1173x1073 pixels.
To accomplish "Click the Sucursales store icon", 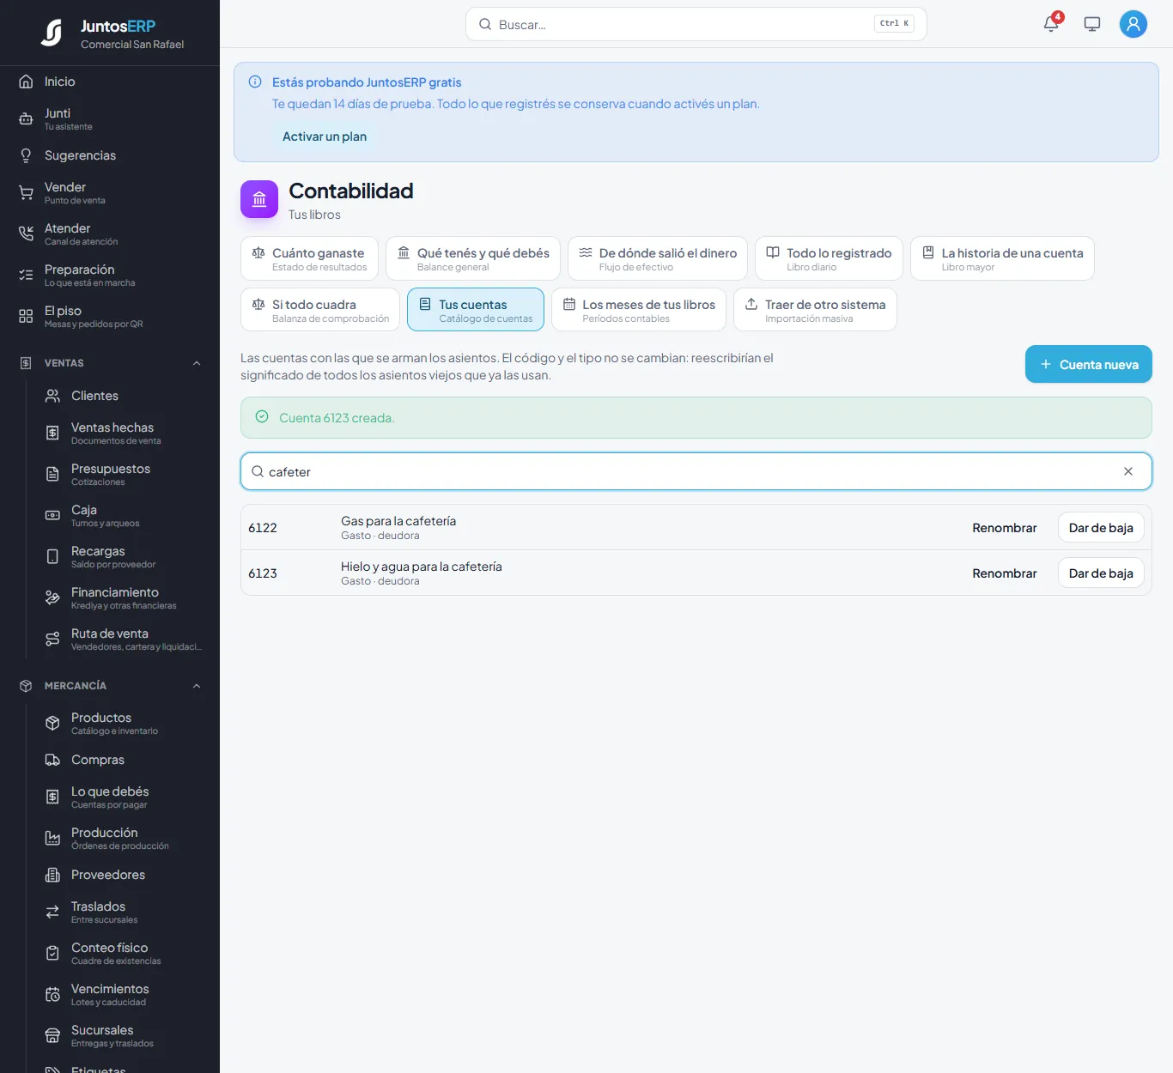I will point(52,1036).
